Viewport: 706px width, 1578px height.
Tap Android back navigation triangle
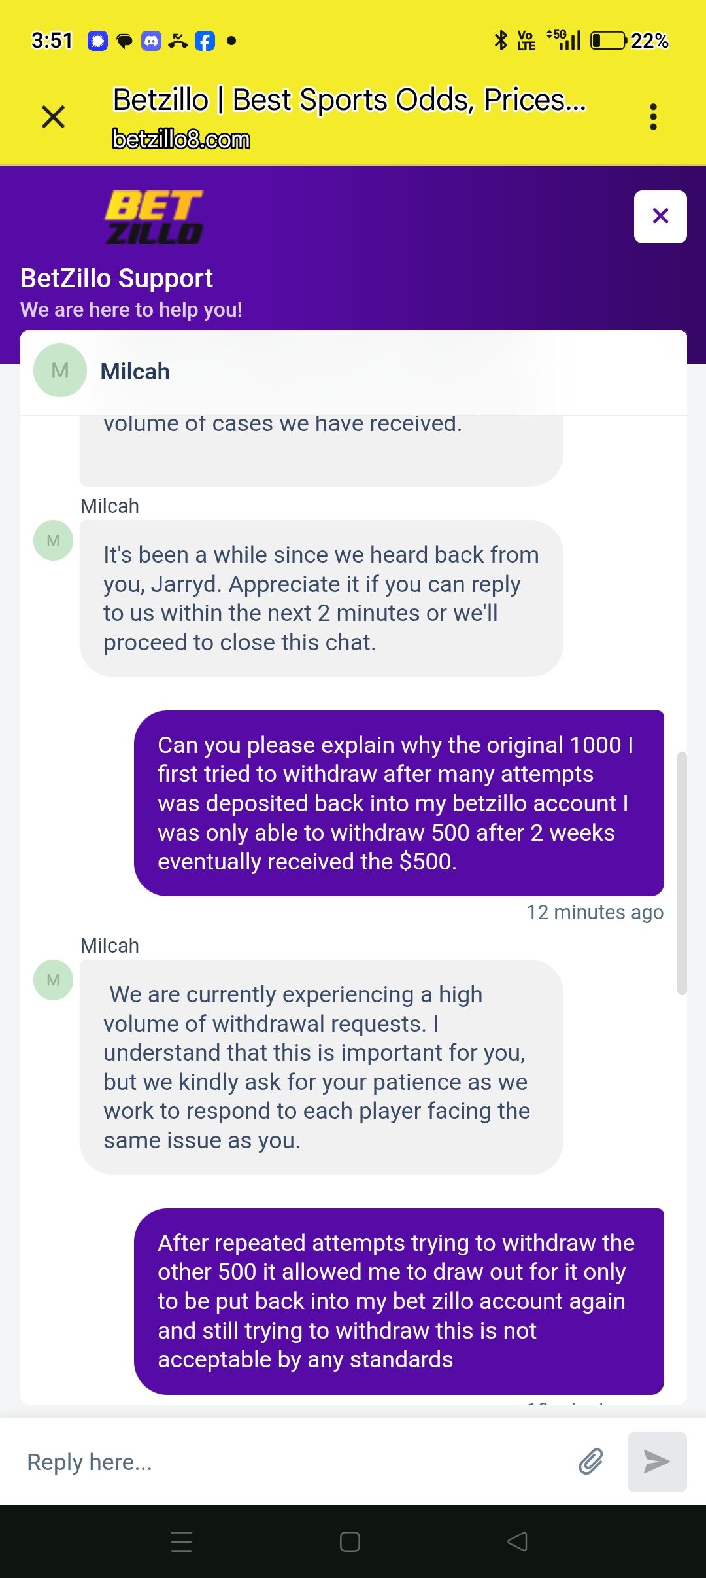(517, 1541)
